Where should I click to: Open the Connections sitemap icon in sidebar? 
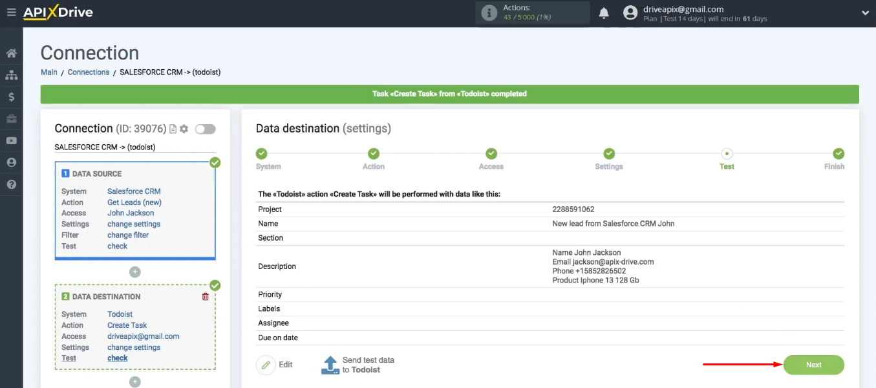[11, 75]
